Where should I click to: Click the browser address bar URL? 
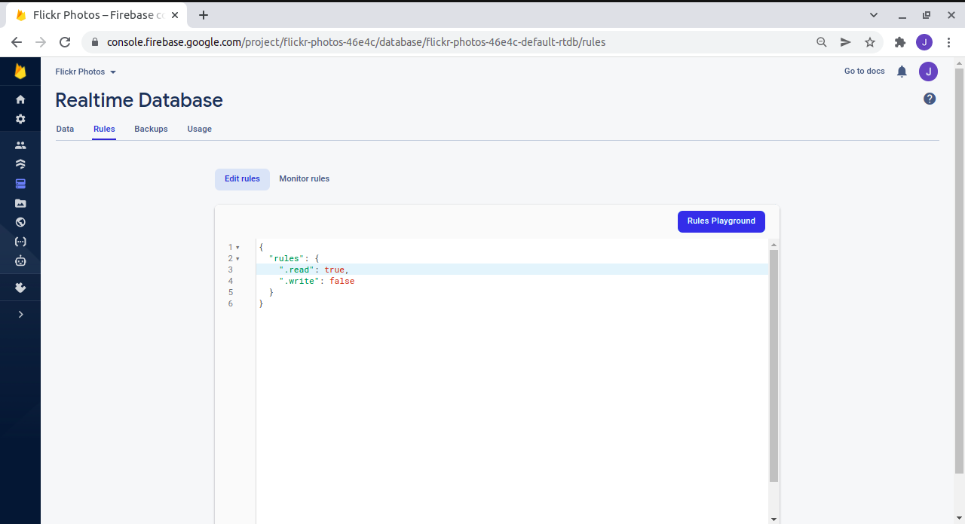coord(356,42)
